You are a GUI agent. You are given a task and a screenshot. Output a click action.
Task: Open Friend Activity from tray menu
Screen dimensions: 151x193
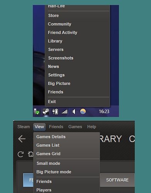coord(77,32)
